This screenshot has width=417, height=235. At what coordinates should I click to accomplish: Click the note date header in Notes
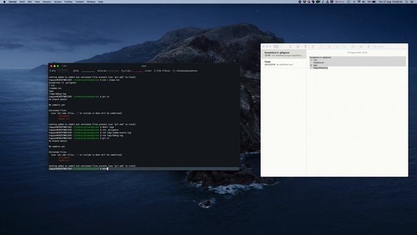click(357, 53)
